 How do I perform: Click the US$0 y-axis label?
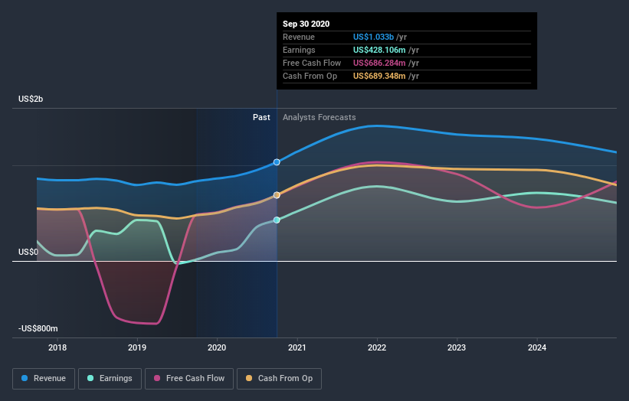point(28,252)
